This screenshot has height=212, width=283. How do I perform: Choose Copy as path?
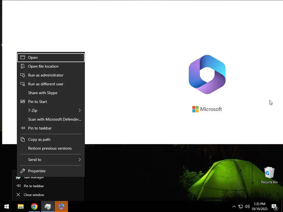click(x=51, y=139)
